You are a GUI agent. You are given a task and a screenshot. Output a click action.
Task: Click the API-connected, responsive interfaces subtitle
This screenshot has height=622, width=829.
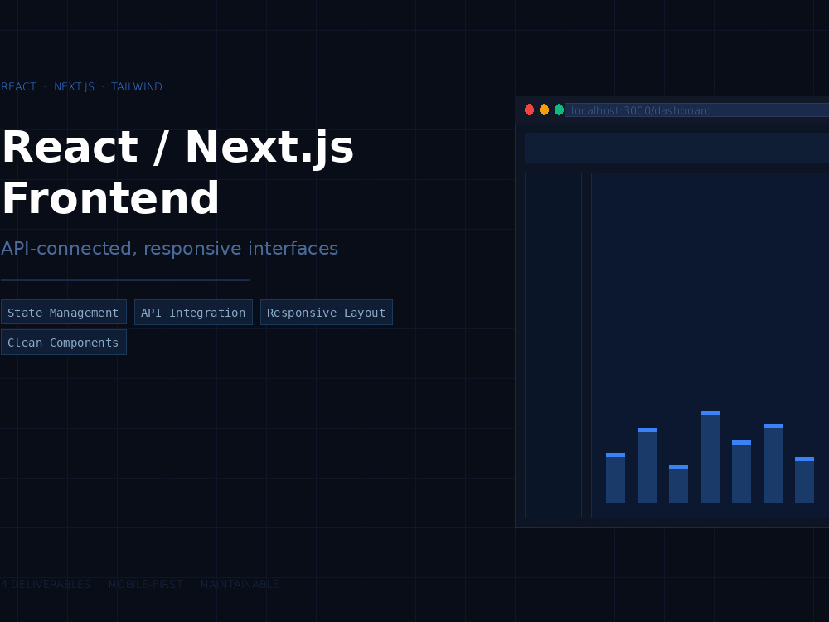(x=170, y=248)
